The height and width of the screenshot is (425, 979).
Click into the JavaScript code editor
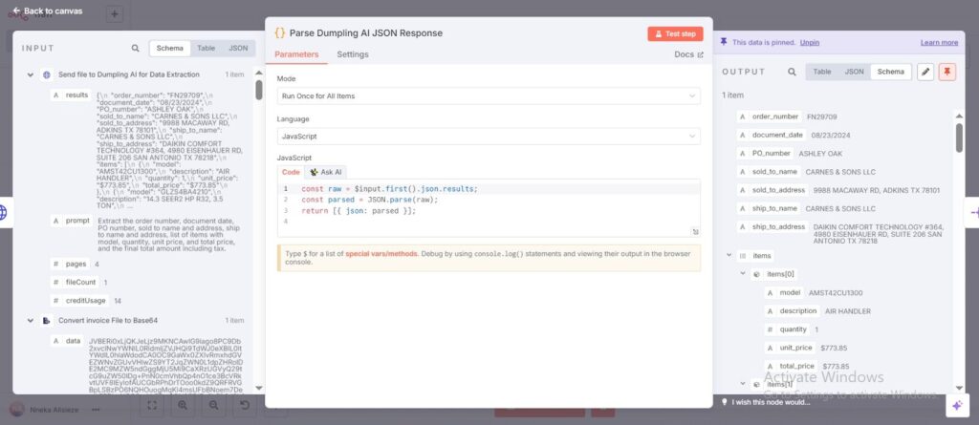click(x=489, y=208)
